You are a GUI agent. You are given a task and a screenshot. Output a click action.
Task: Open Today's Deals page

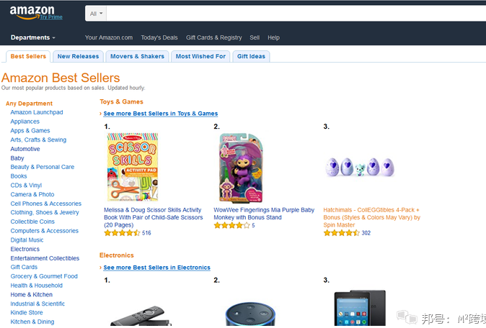coord(159,37)
